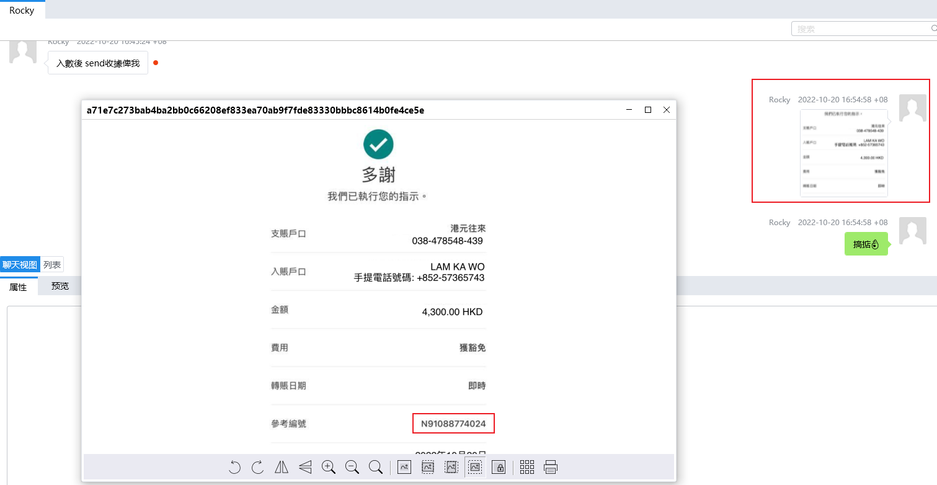Screen dimensions: 937x485
Task: Click the 搜索 search input field
Action: coord(861,29)
